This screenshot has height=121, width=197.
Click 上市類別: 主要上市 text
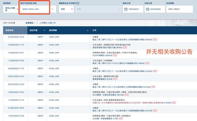tap(47, 23)
